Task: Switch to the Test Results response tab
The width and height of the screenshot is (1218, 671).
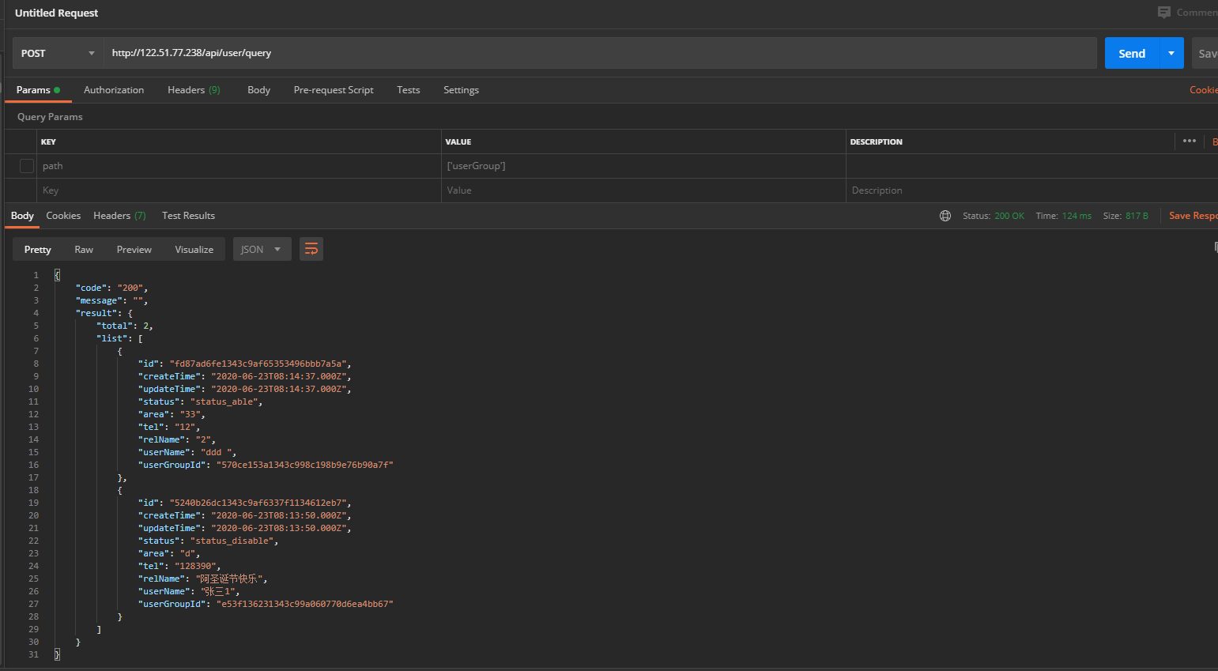Action: pos(188,216)
